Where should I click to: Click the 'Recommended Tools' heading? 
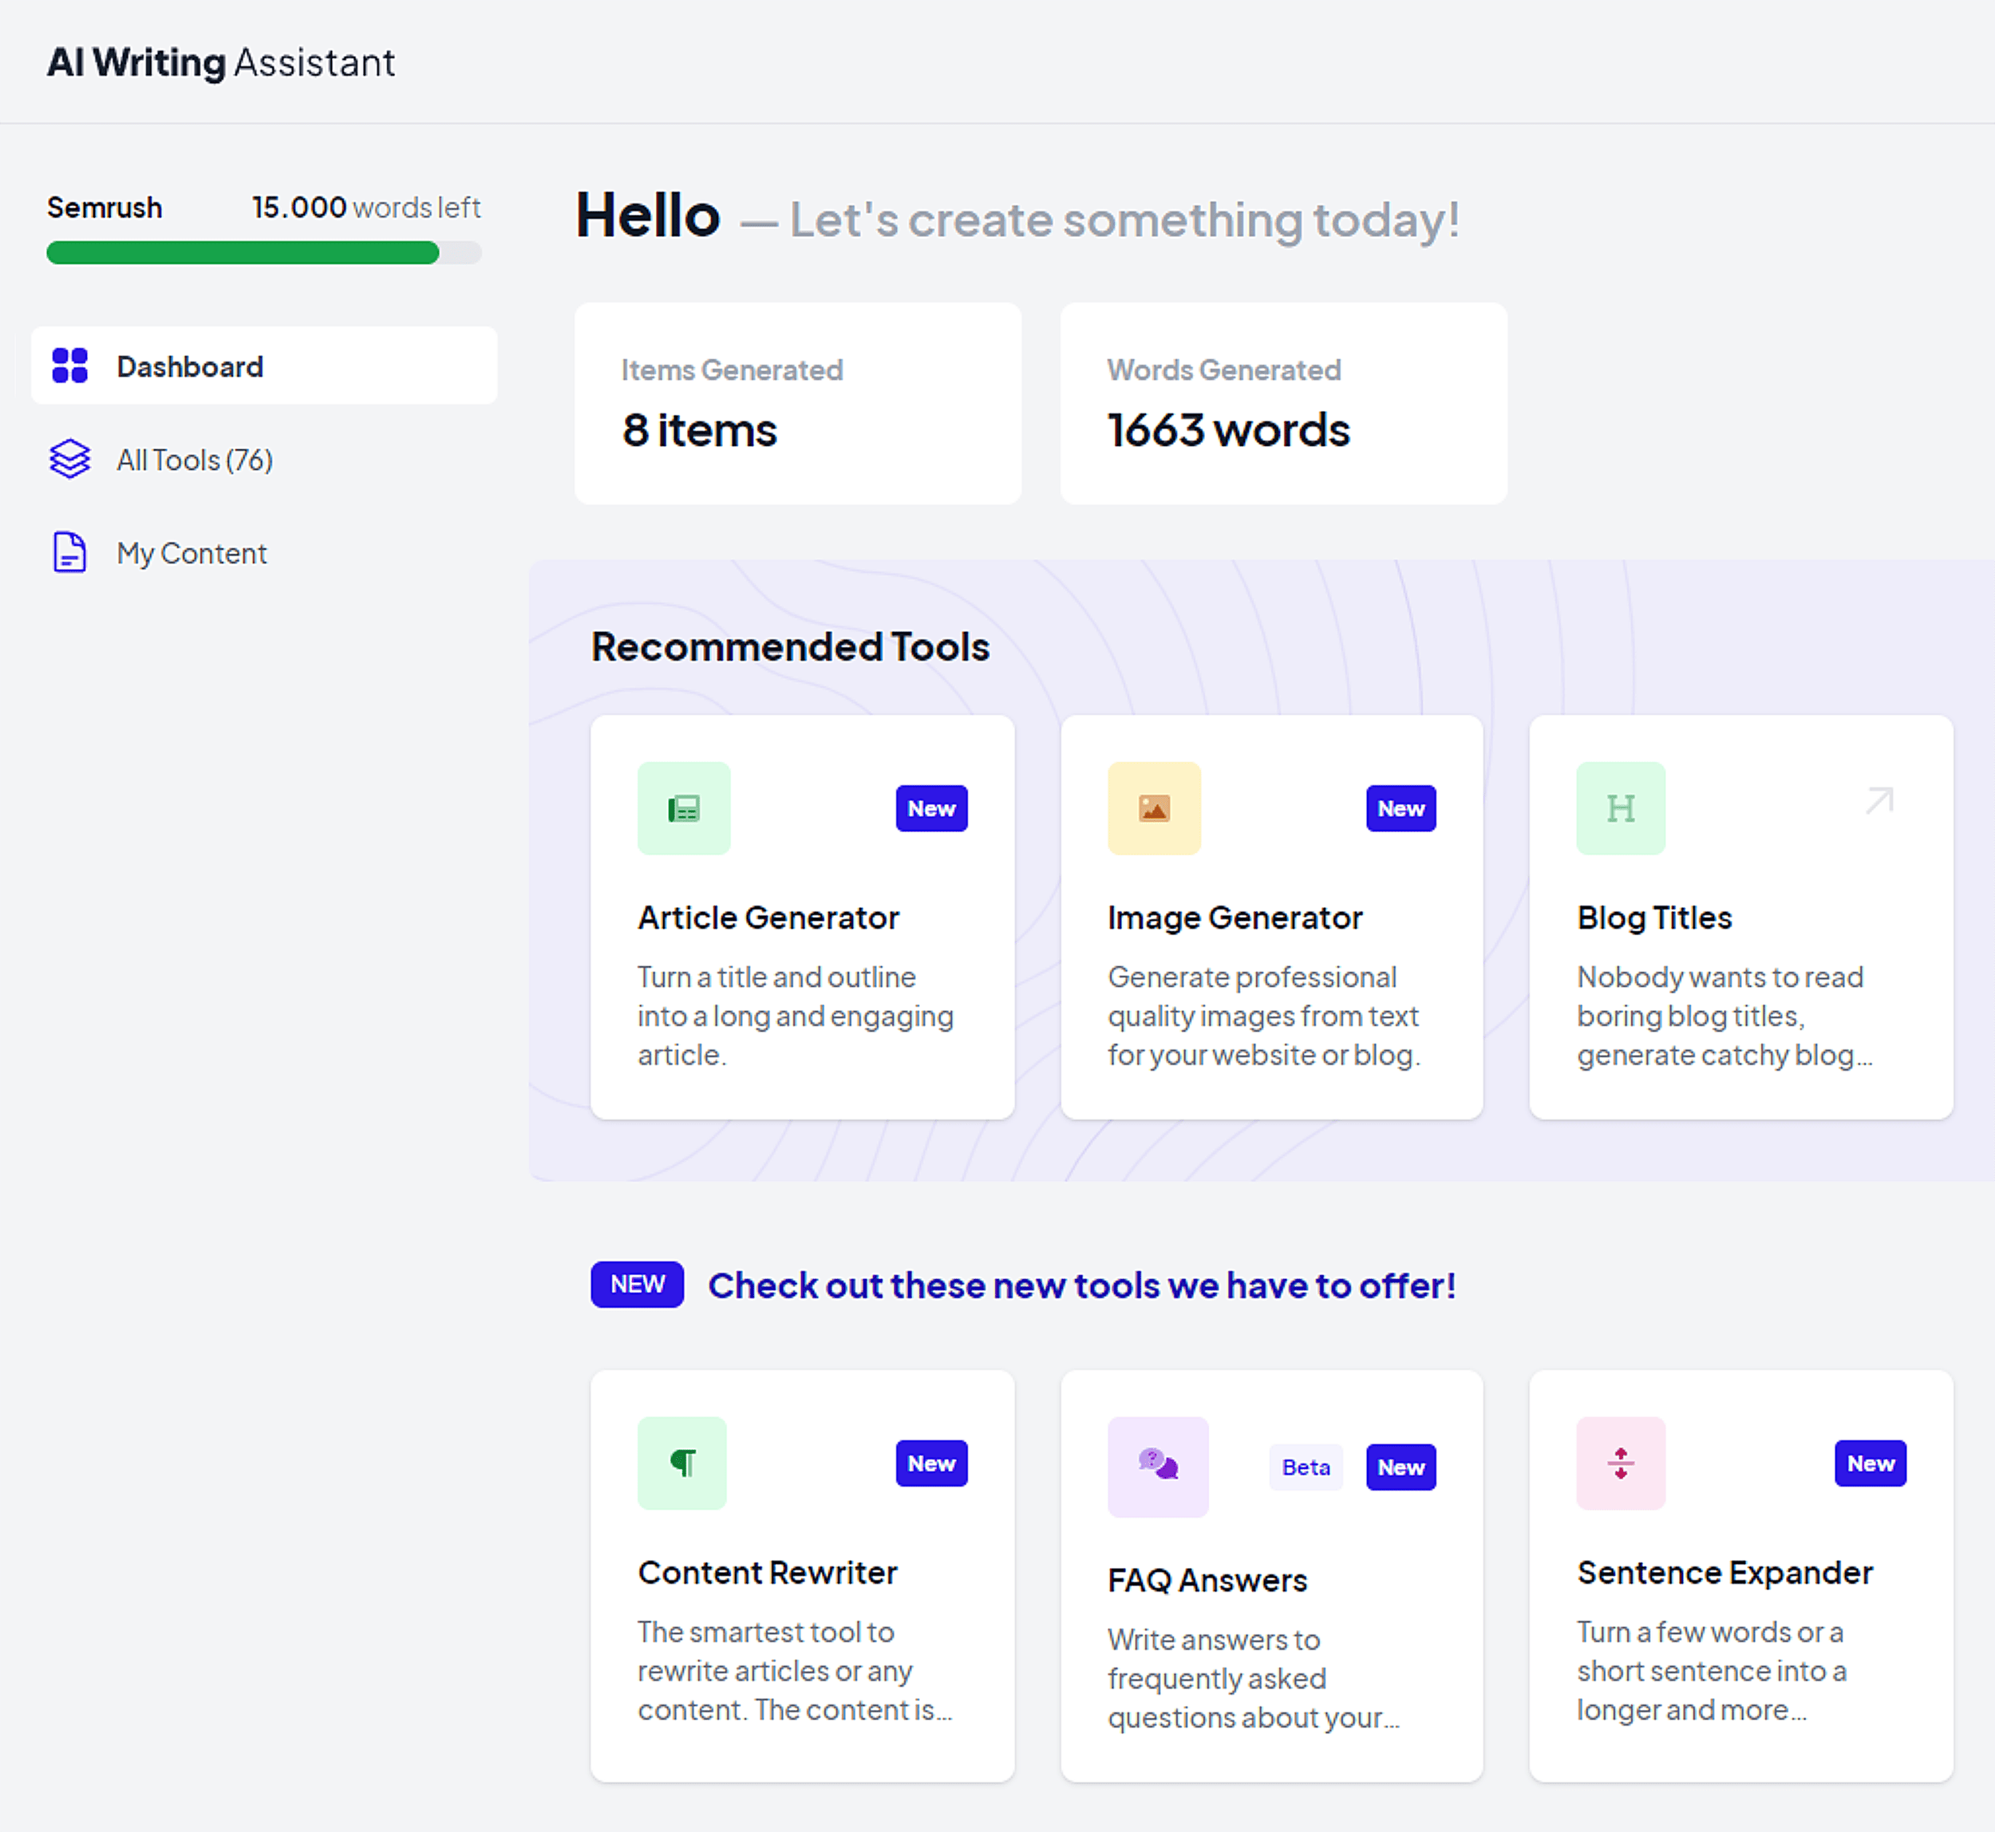tap(790, 646)
